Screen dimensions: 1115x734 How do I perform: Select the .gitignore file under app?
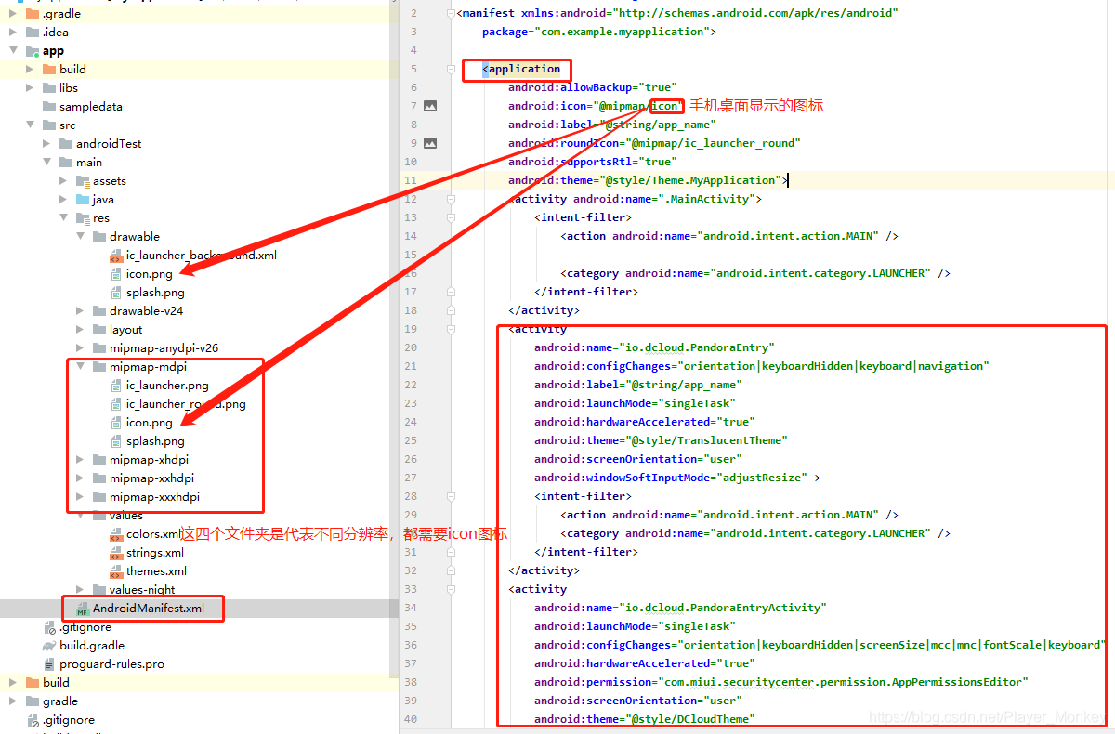[x=85, y=627]
